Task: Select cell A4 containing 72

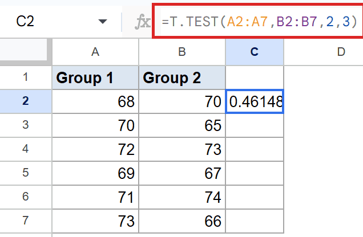Action: tap(95, 149)
